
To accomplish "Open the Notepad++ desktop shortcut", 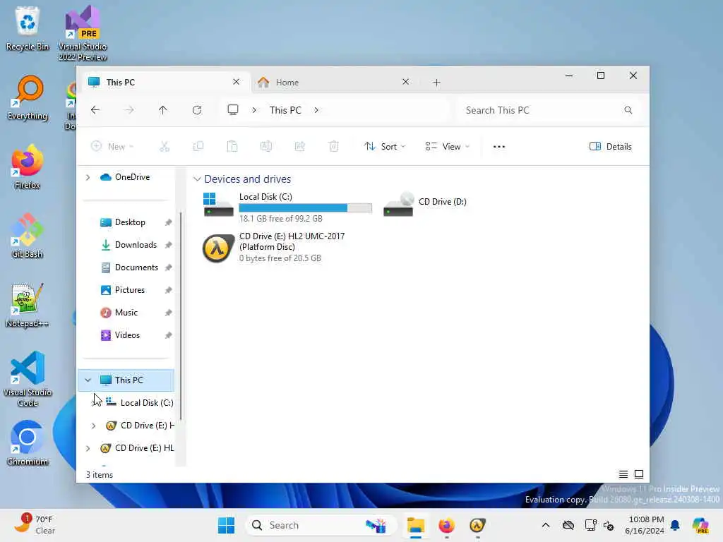I will (28, 305).
